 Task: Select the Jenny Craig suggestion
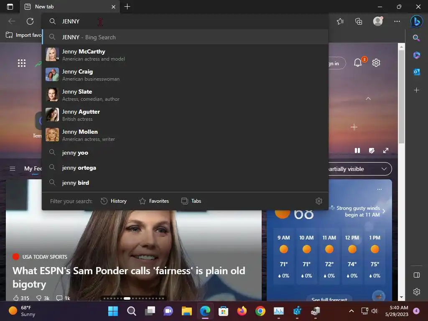(185, 75)
